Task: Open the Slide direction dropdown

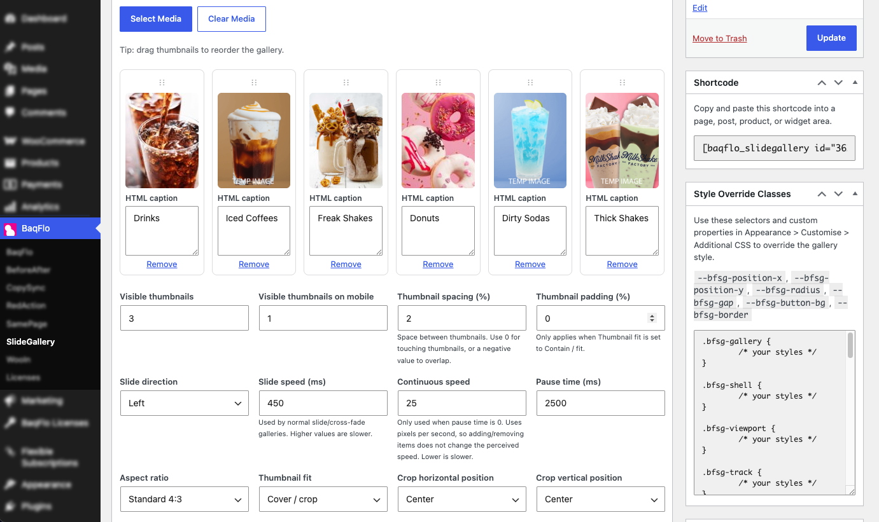Action: 184,403
